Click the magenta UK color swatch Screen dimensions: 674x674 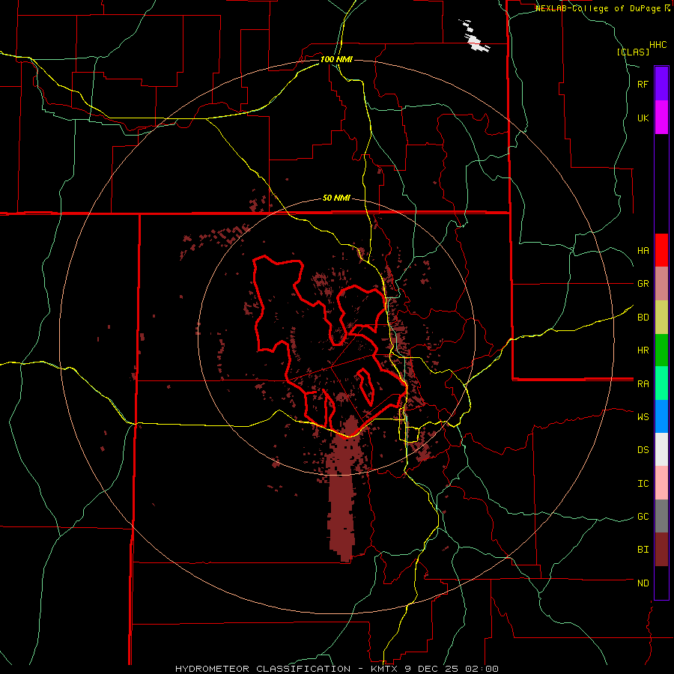(661, 117)
